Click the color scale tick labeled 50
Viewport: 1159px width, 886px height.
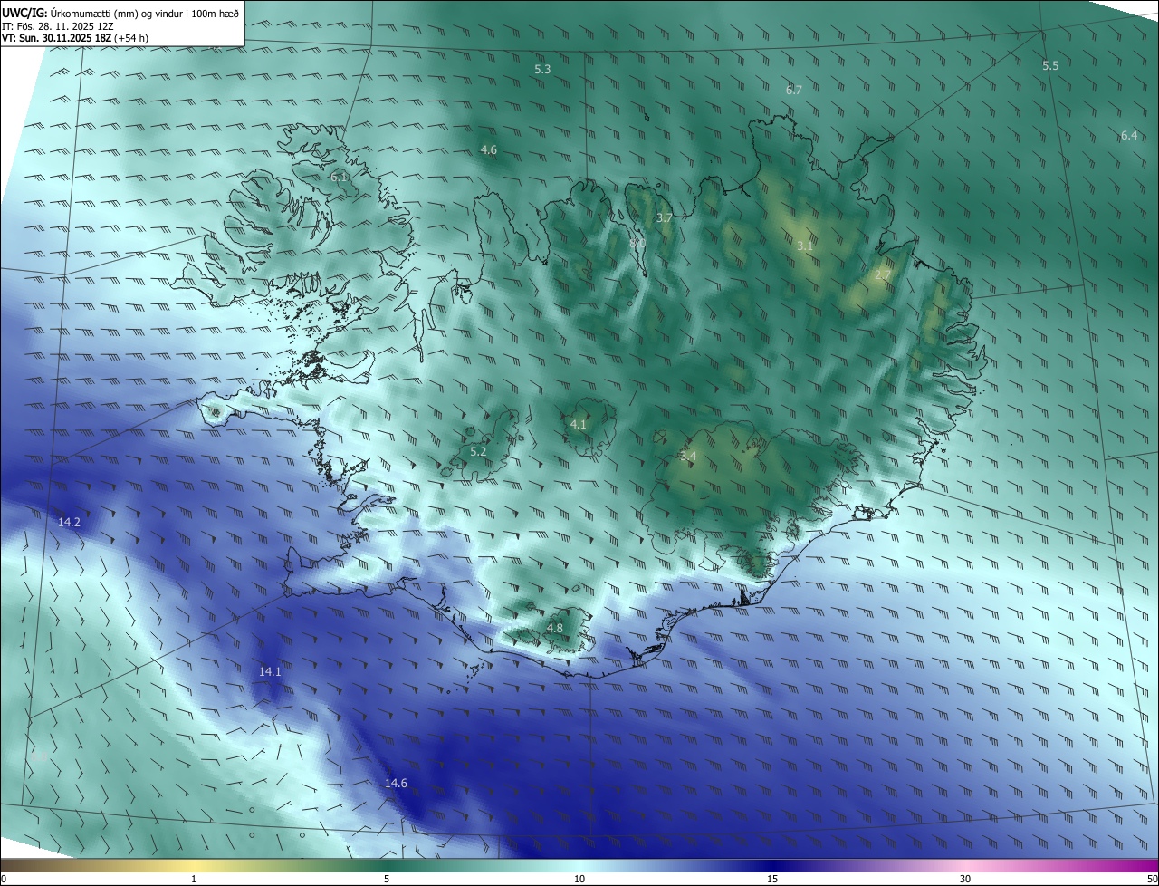pos(1153,879)
